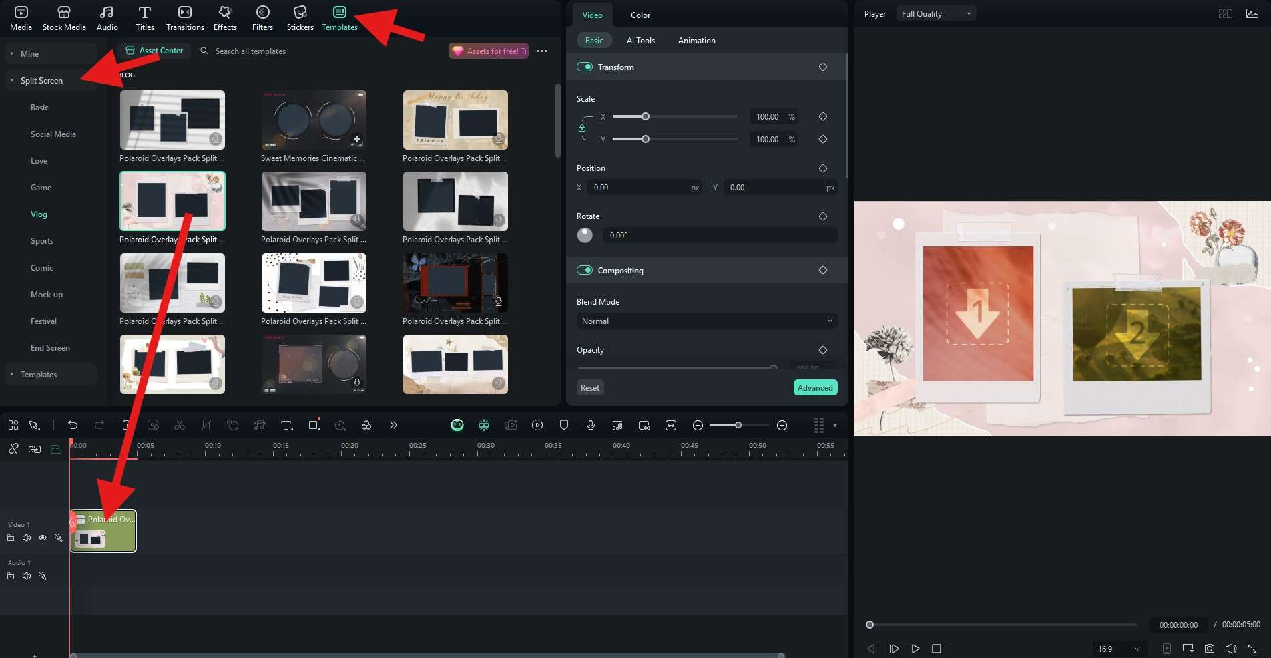Image resolution: width=1271 pixels, height=658 pixels.
Task: Stop playback in the player
Action: [937, 649]
